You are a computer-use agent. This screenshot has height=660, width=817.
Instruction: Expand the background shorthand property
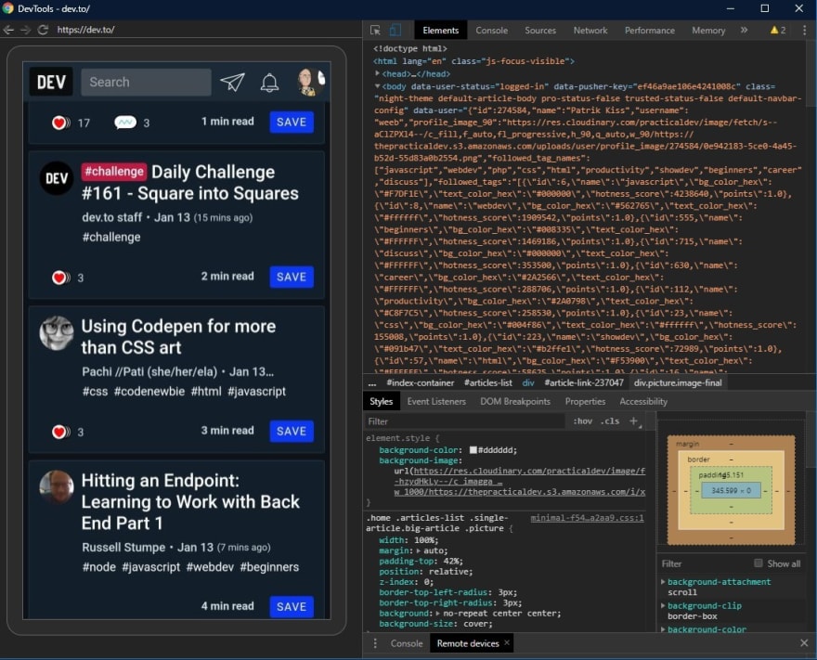[439, 613]
